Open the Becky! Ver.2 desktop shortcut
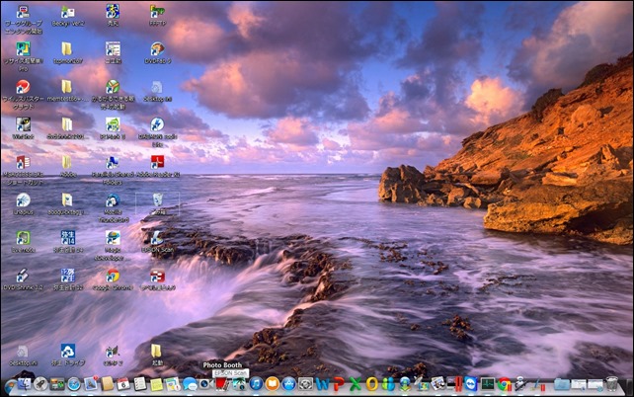Screen dimensions: 634x397 pos(67,16)
